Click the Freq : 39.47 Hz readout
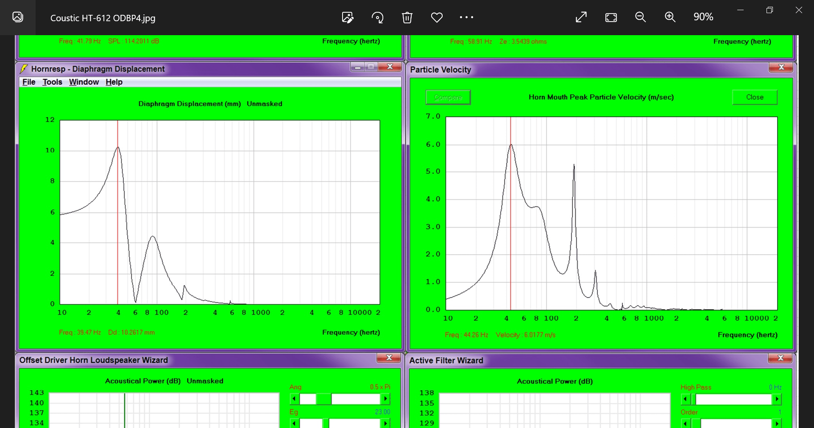The image size is (814, 428). 80,332
